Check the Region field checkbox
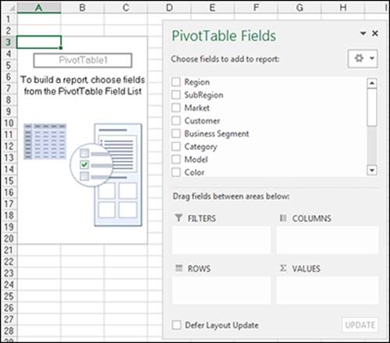Image resolution: width=390 pixels, height=343 pixels. pos(176,82)
